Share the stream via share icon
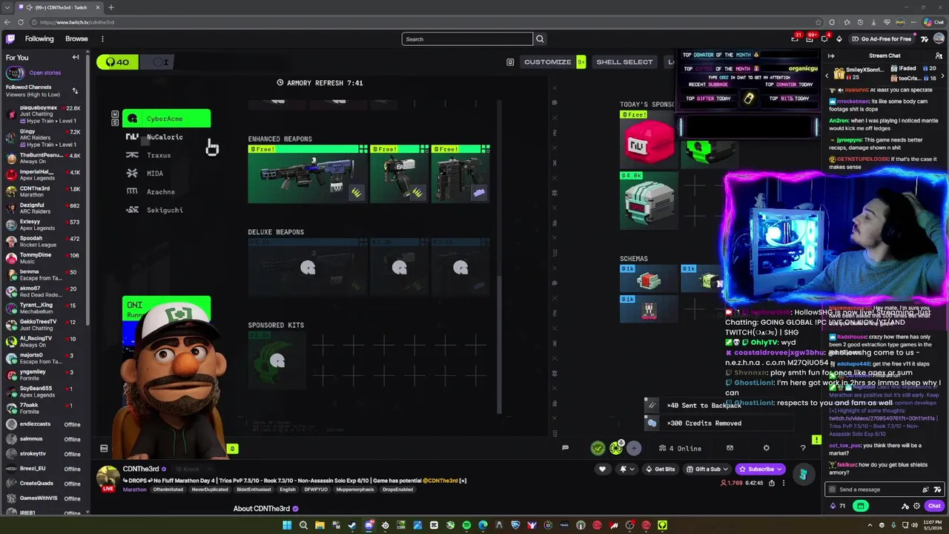Screen dimensions: 949x534 (x=771, y=483)
